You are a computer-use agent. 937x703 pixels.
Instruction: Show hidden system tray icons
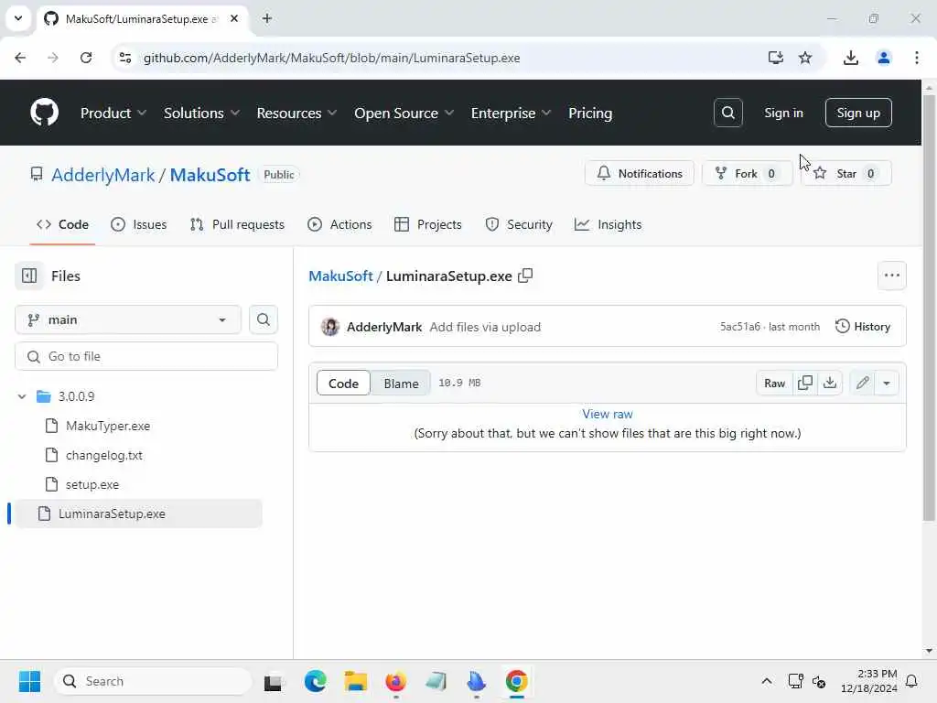[x=767, y=681]
